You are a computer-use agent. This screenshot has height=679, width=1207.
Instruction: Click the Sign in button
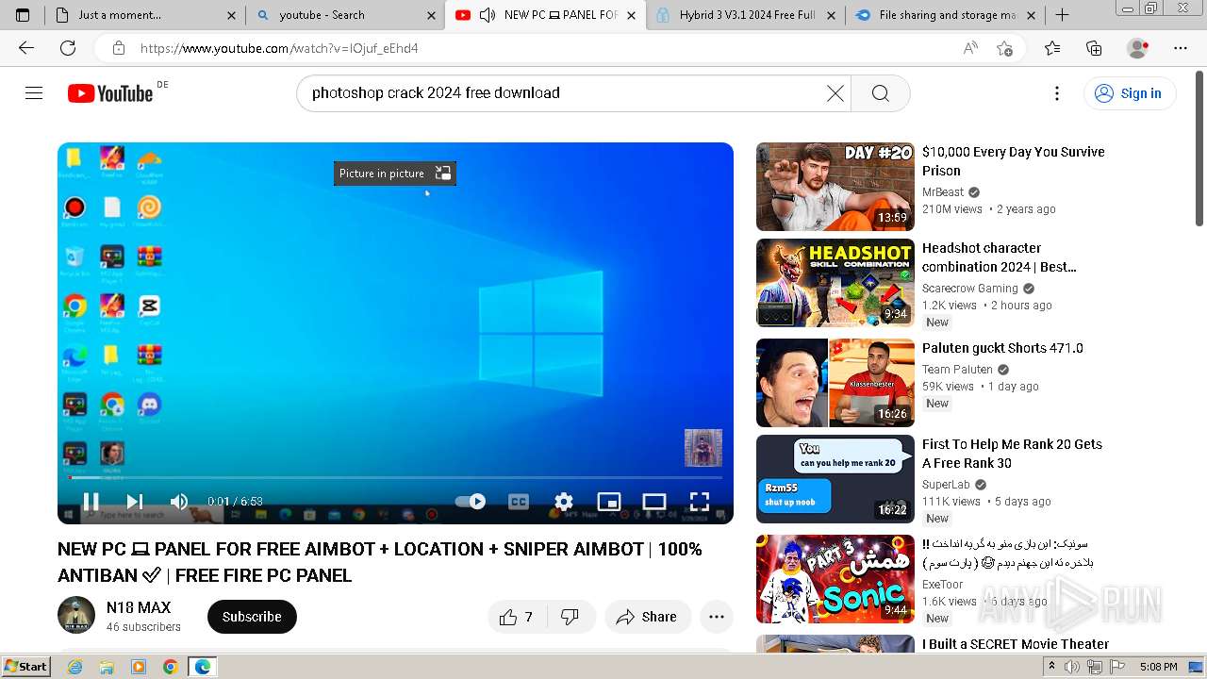(1129, 92)
